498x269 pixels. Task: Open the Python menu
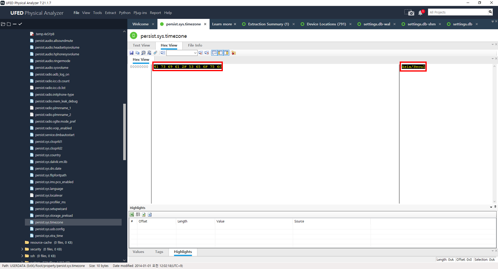click(125, 13)
